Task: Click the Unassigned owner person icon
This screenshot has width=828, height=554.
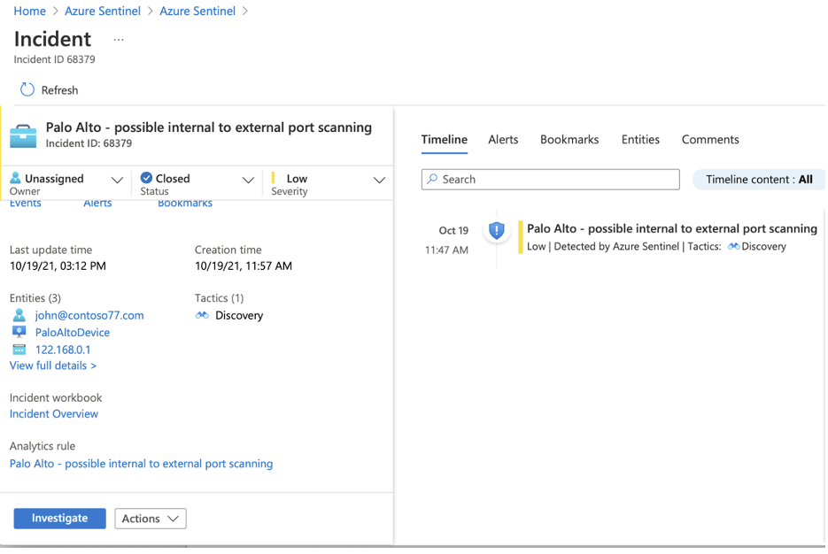Action: click(15, 179)
